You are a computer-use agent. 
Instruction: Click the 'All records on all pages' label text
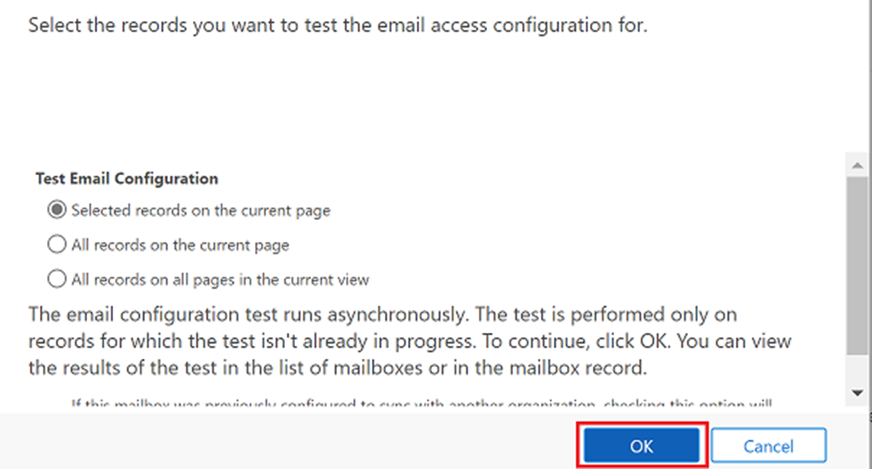point(220,279)
